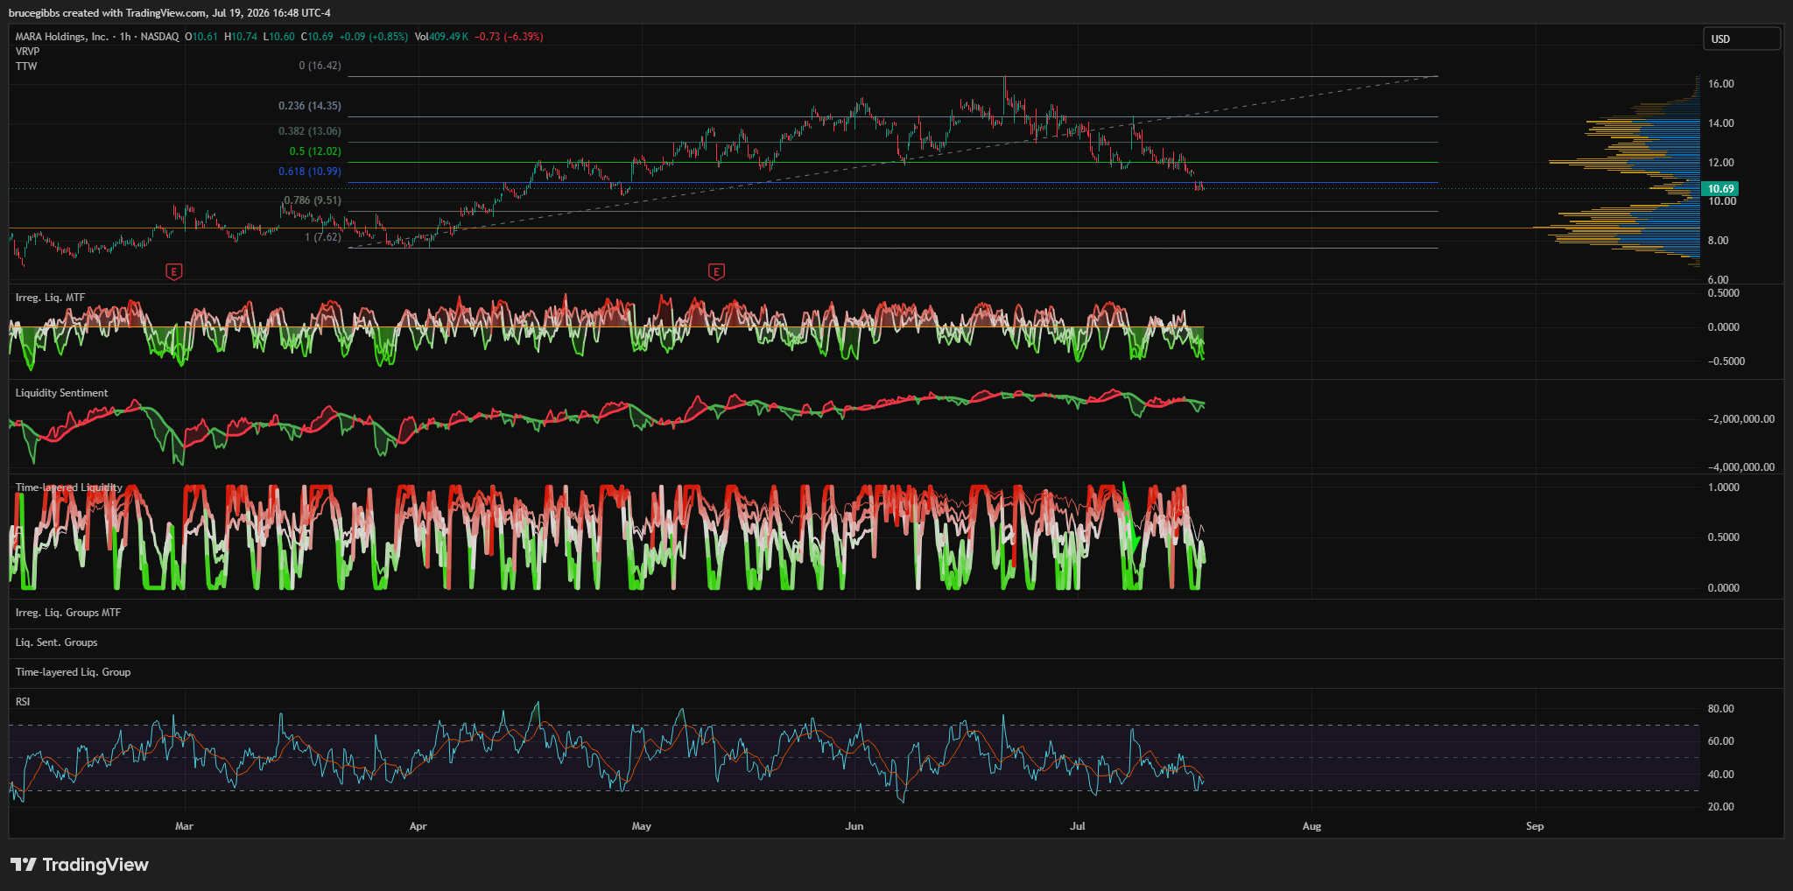Select the MARA Holdings, Inc. symbol title

62,37
